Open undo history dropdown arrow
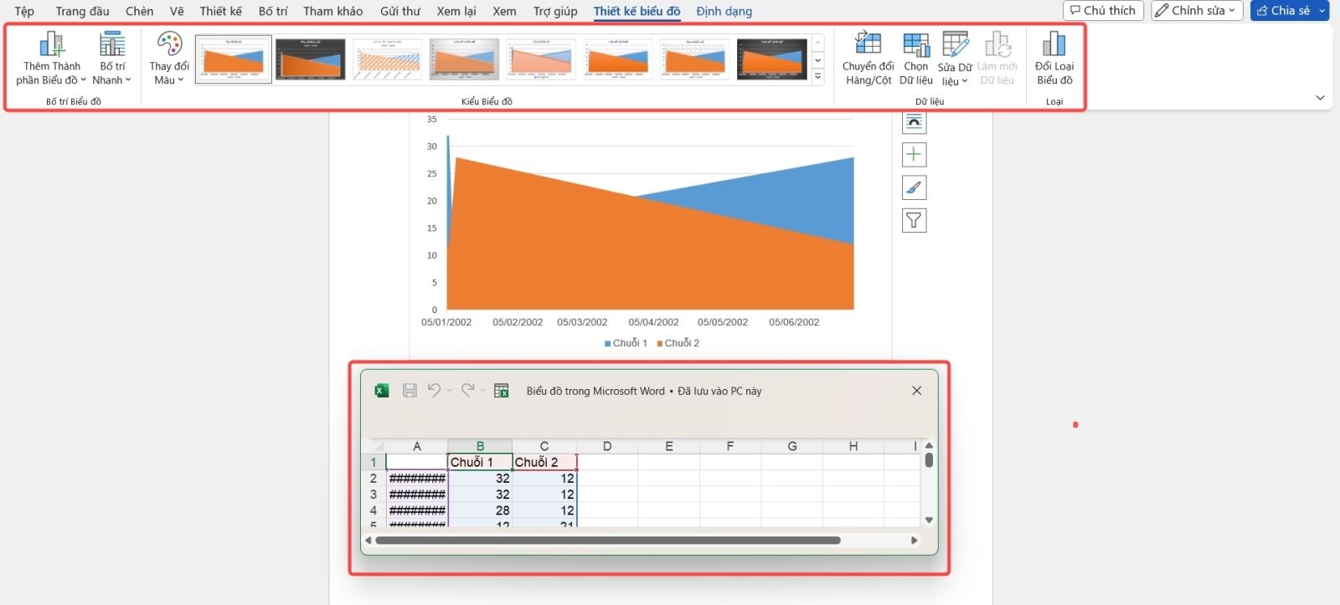The width and height of the screenshot is (1340, 605). (449, 391)
